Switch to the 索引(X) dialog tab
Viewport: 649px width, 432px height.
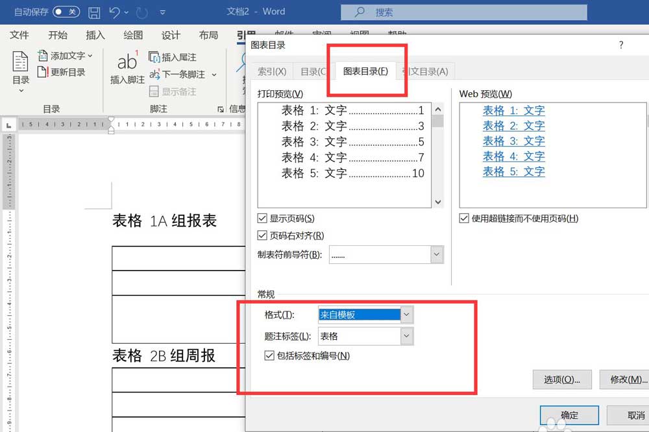272,71
